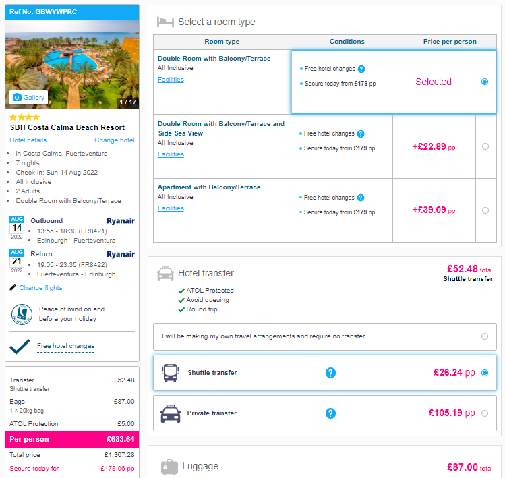The height and width of the screenshot is (478, 505).
Task: Click the ATOL Protection £5.00 row
Action: coord(72,424)
